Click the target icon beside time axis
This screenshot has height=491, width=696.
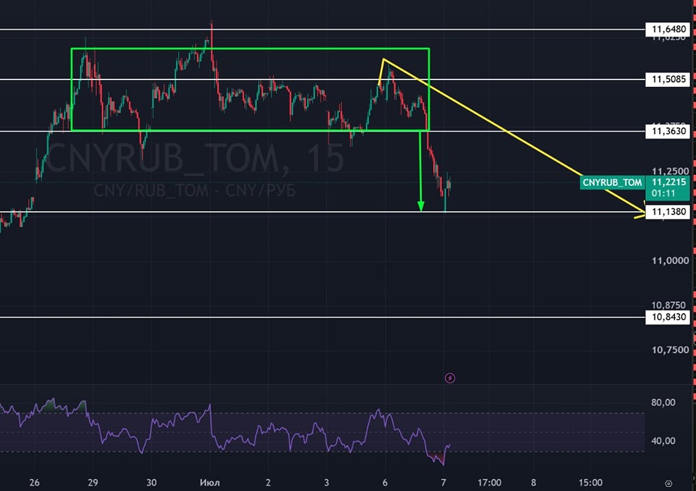coord(668,483)
